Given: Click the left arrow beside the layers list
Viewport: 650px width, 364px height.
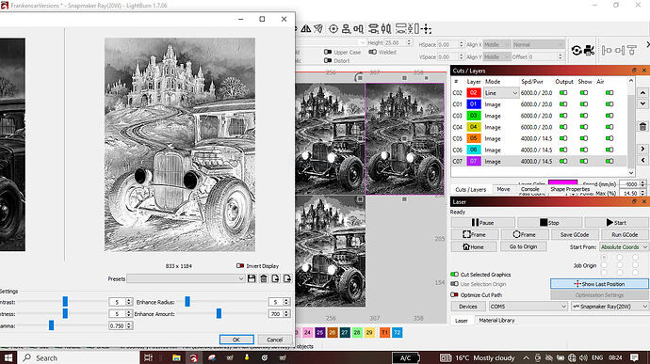Looking at the screenshot, I should (x=642, y=160).
